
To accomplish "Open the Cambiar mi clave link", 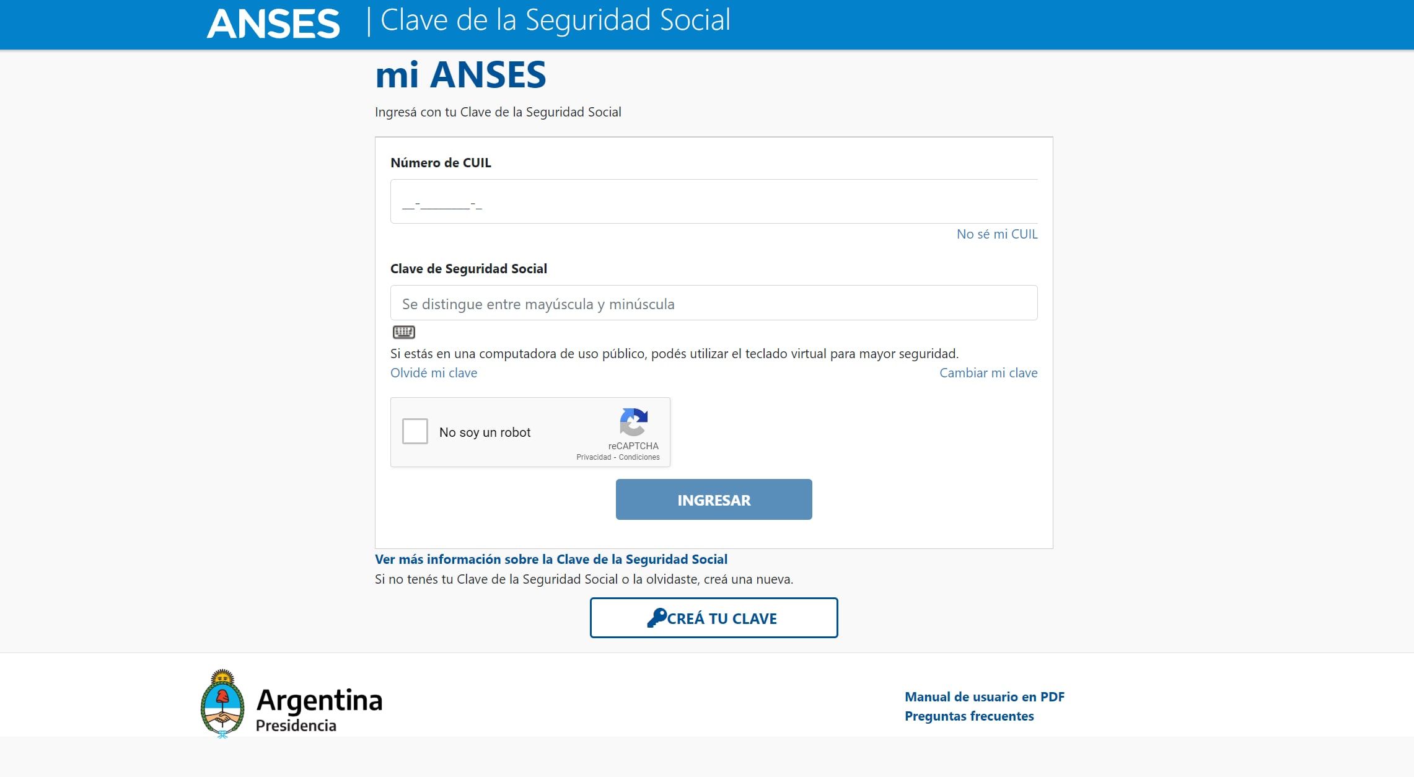I will click(988, 372).
